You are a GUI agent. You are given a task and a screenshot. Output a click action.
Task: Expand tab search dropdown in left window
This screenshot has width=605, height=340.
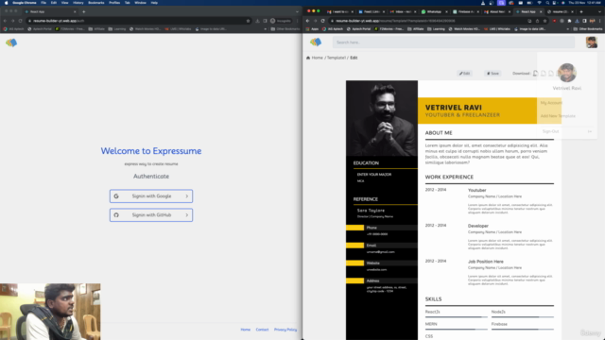tap(297, 11)
